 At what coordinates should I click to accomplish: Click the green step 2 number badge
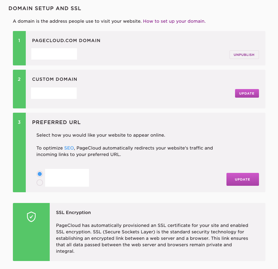point(19,79)
